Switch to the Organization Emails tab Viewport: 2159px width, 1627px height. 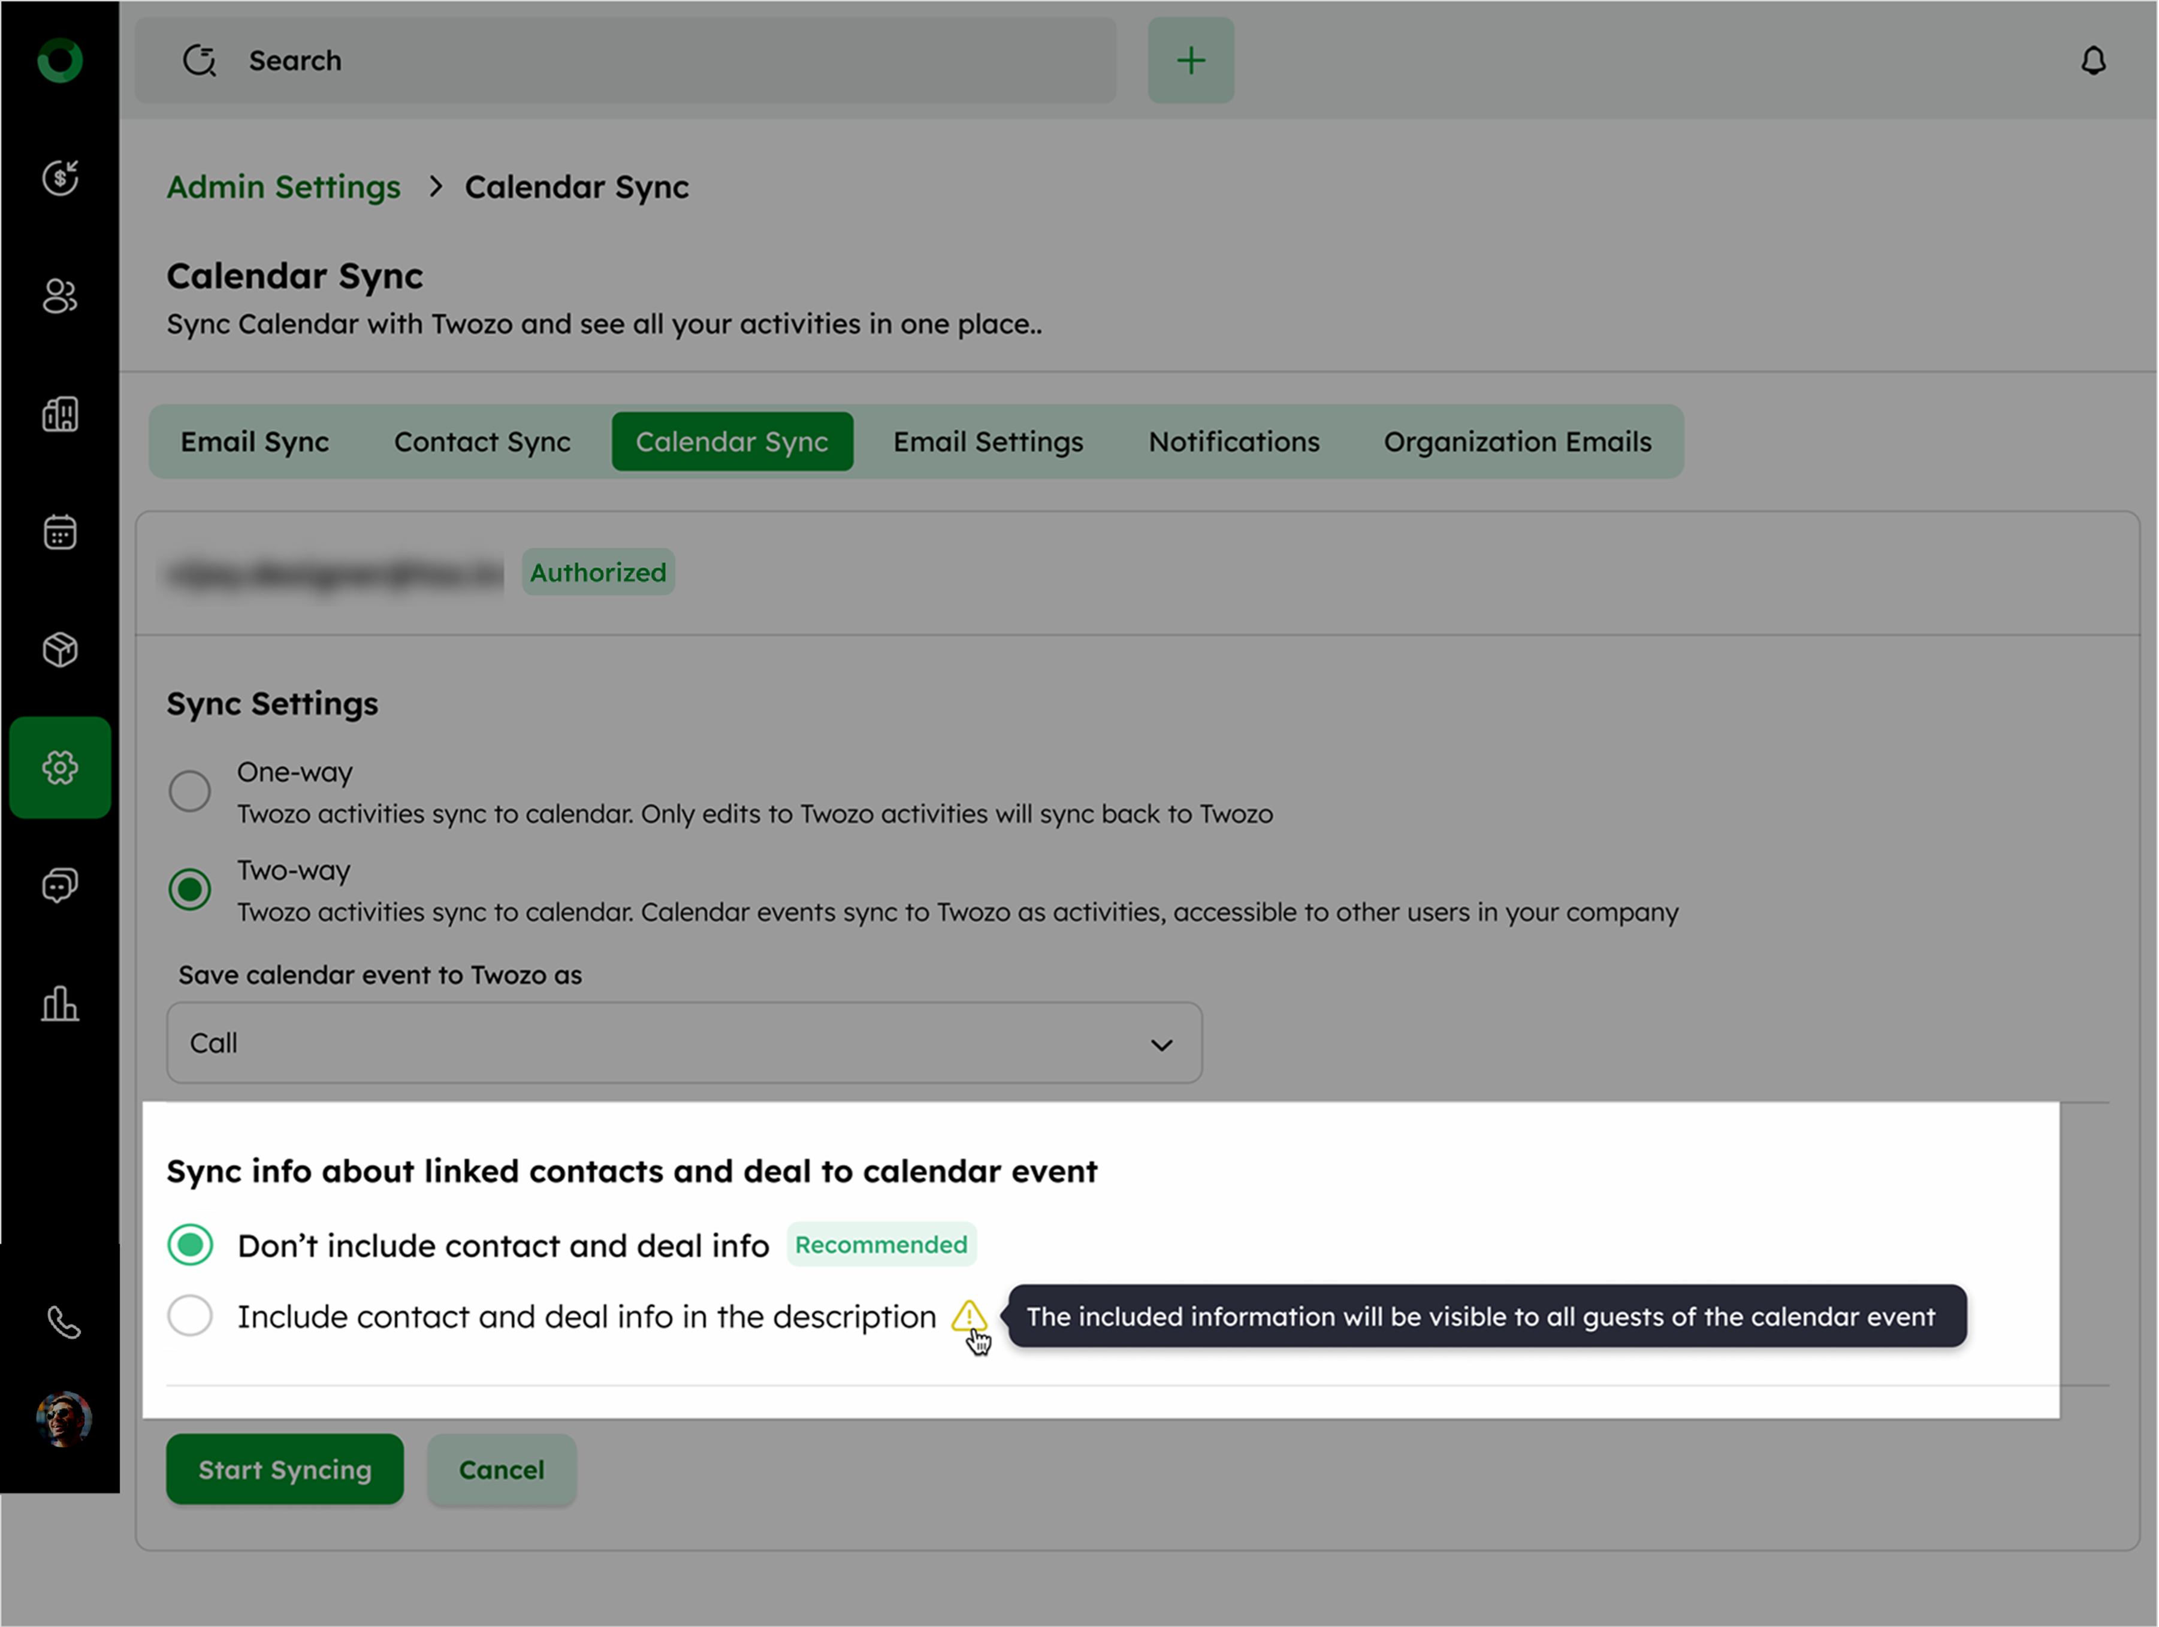[1517, 442]
